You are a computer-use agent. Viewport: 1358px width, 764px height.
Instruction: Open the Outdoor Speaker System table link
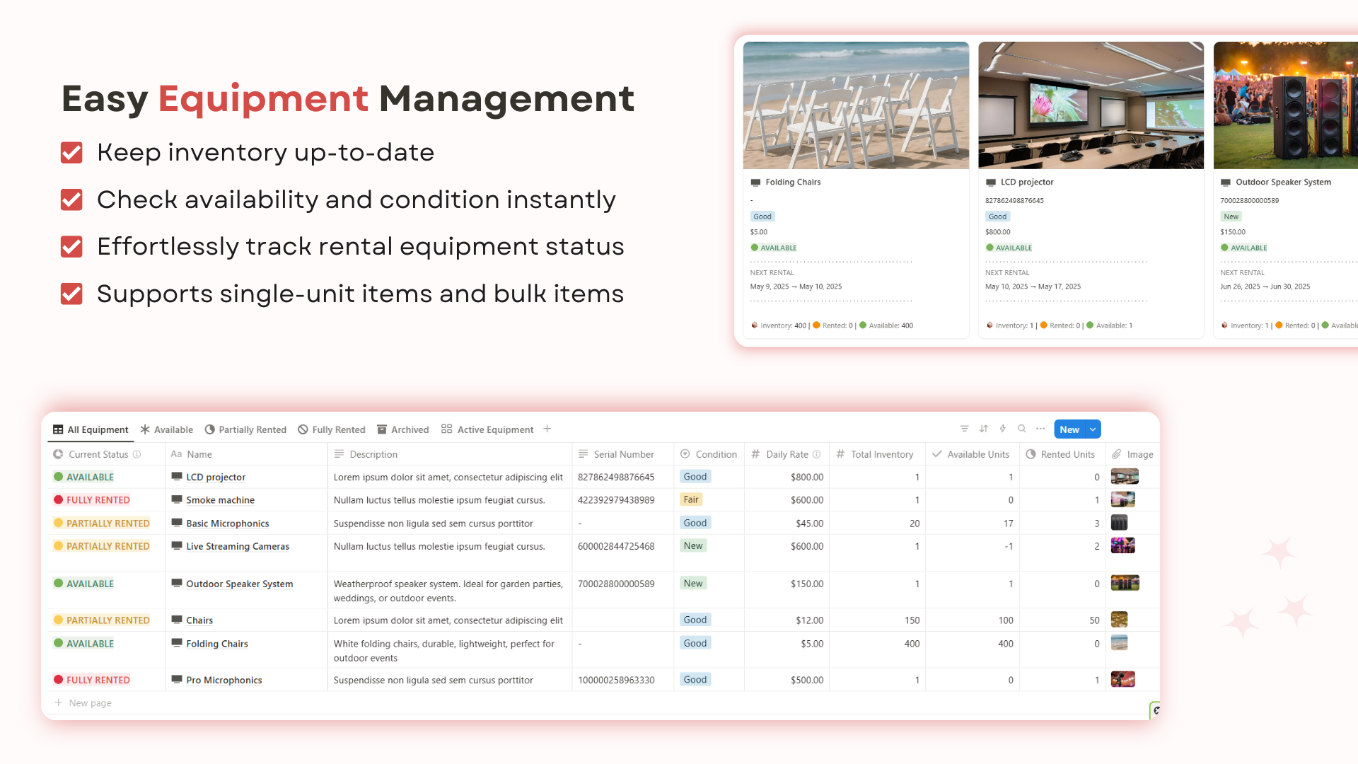click(x=239, y=584)
